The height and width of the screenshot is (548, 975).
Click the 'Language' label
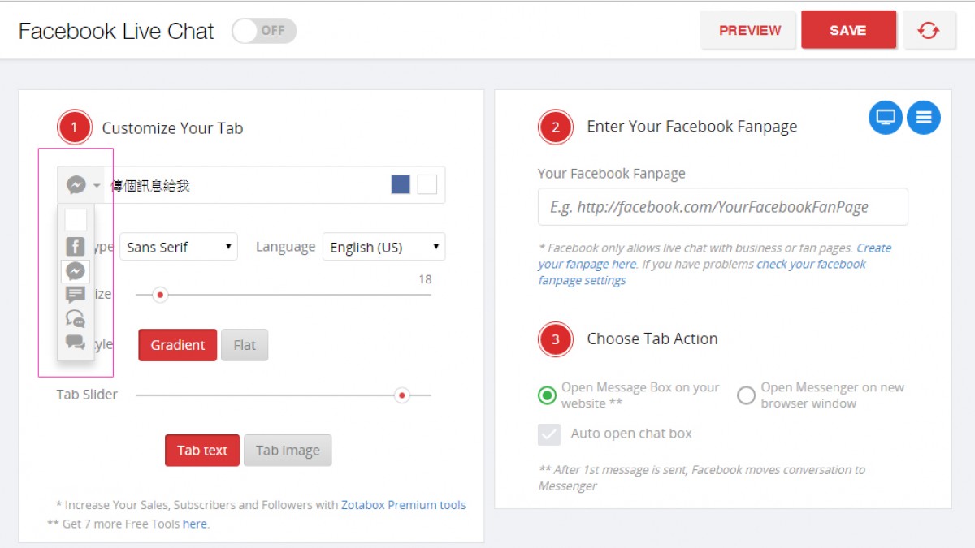285,246
